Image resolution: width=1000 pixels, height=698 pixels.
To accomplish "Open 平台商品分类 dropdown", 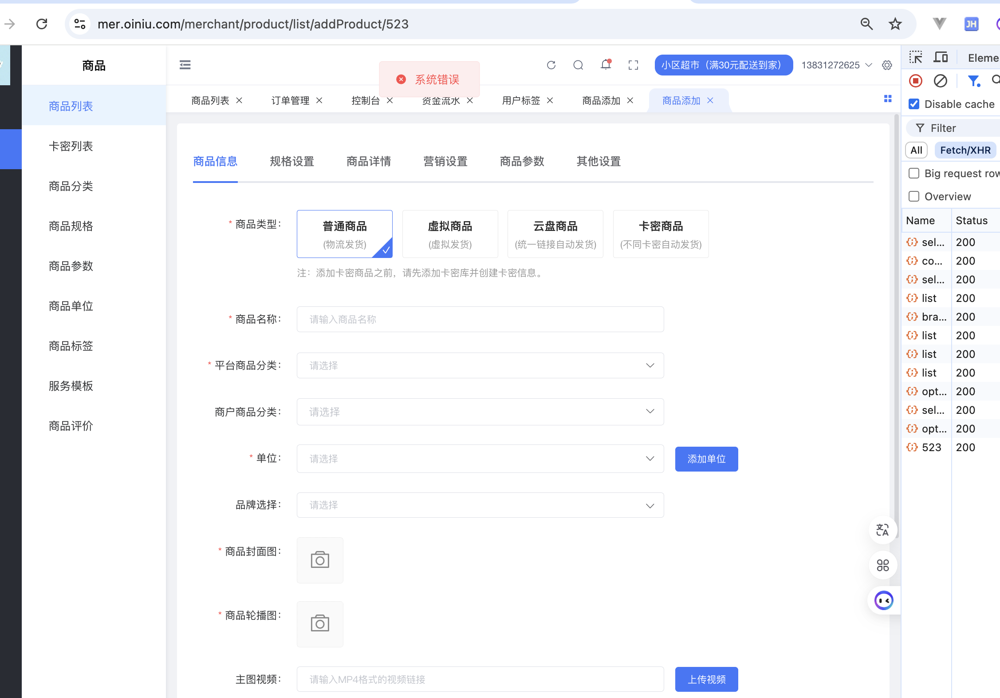I will 480,365.
